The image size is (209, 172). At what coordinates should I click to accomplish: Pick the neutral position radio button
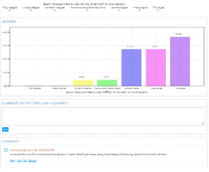tap(87, 10)
